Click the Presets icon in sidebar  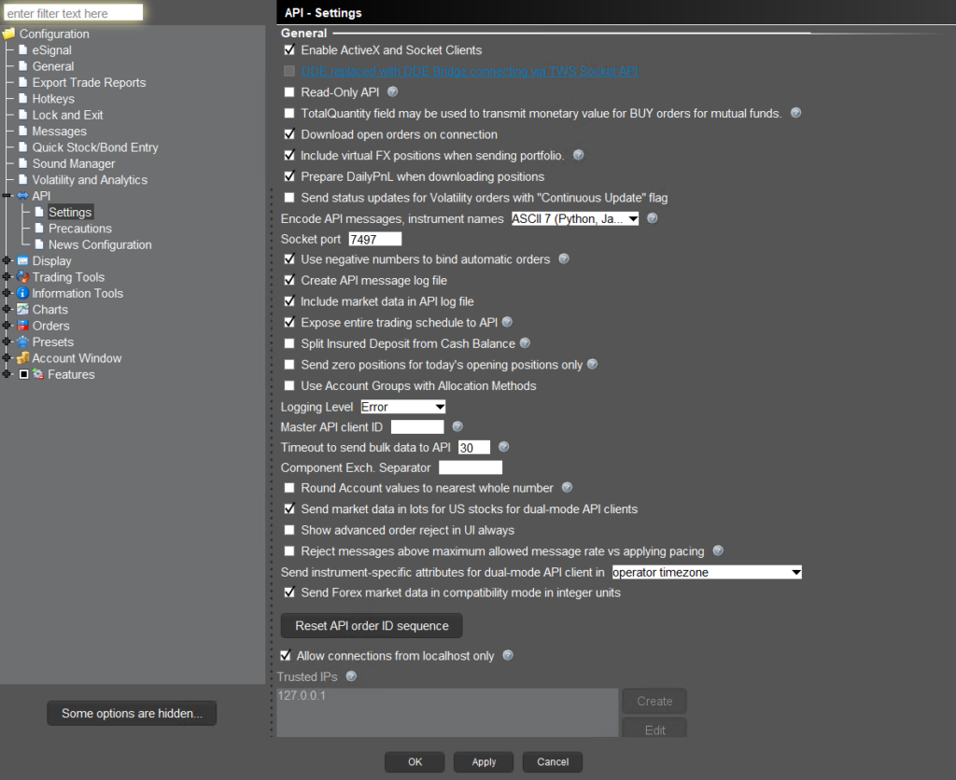coord(23,341)
